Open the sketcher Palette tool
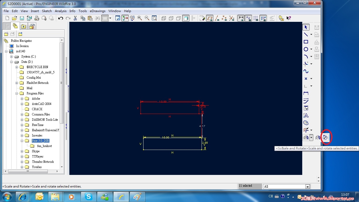This screenshot has width=359, height=202. 306,123
